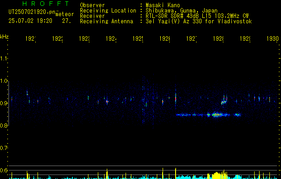
Task: Click the 0.7 kHz axis label
Action: [x=4, y=148]
